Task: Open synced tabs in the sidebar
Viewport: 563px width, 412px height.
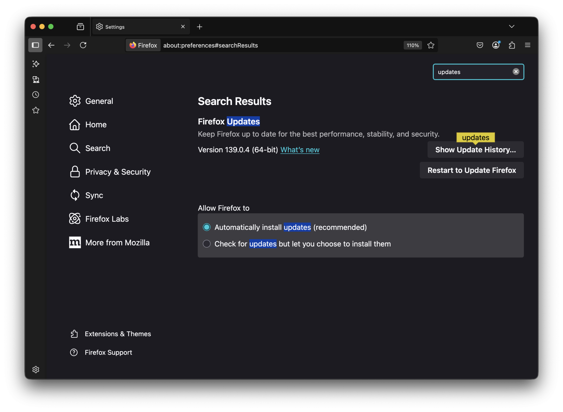Action: tap(36, 79)
